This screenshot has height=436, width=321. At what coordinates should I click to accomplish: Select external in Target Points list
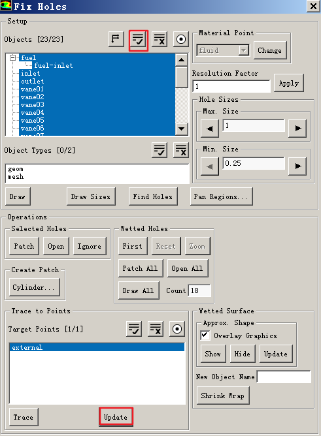[97, 347]
